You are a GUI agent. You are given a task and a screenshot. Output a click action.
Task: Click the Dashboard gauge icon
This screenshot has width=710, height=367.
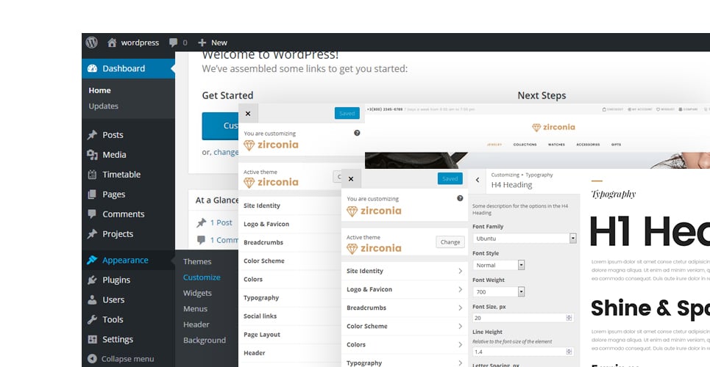point(93,69)
